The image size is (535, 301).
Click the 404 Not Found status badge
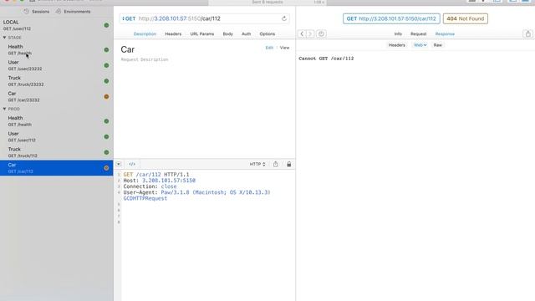pyautogui.click(x=466, y=18)
